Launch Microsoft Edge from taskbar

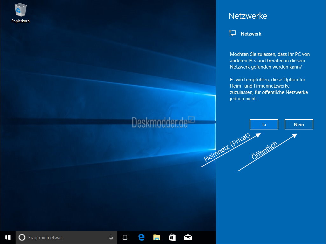[x=141, y=237]
